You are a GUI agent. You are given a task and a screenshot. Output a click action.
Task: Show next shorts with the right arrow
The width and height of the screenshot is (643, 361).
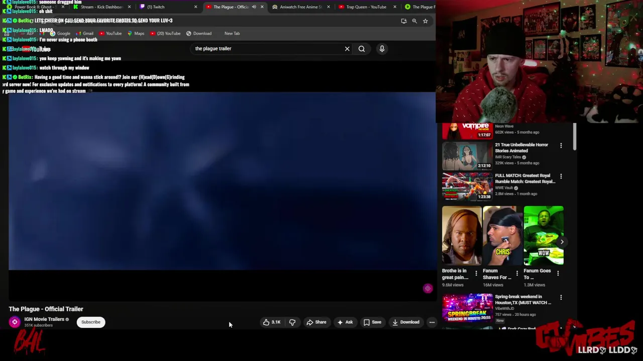(562, 242)
